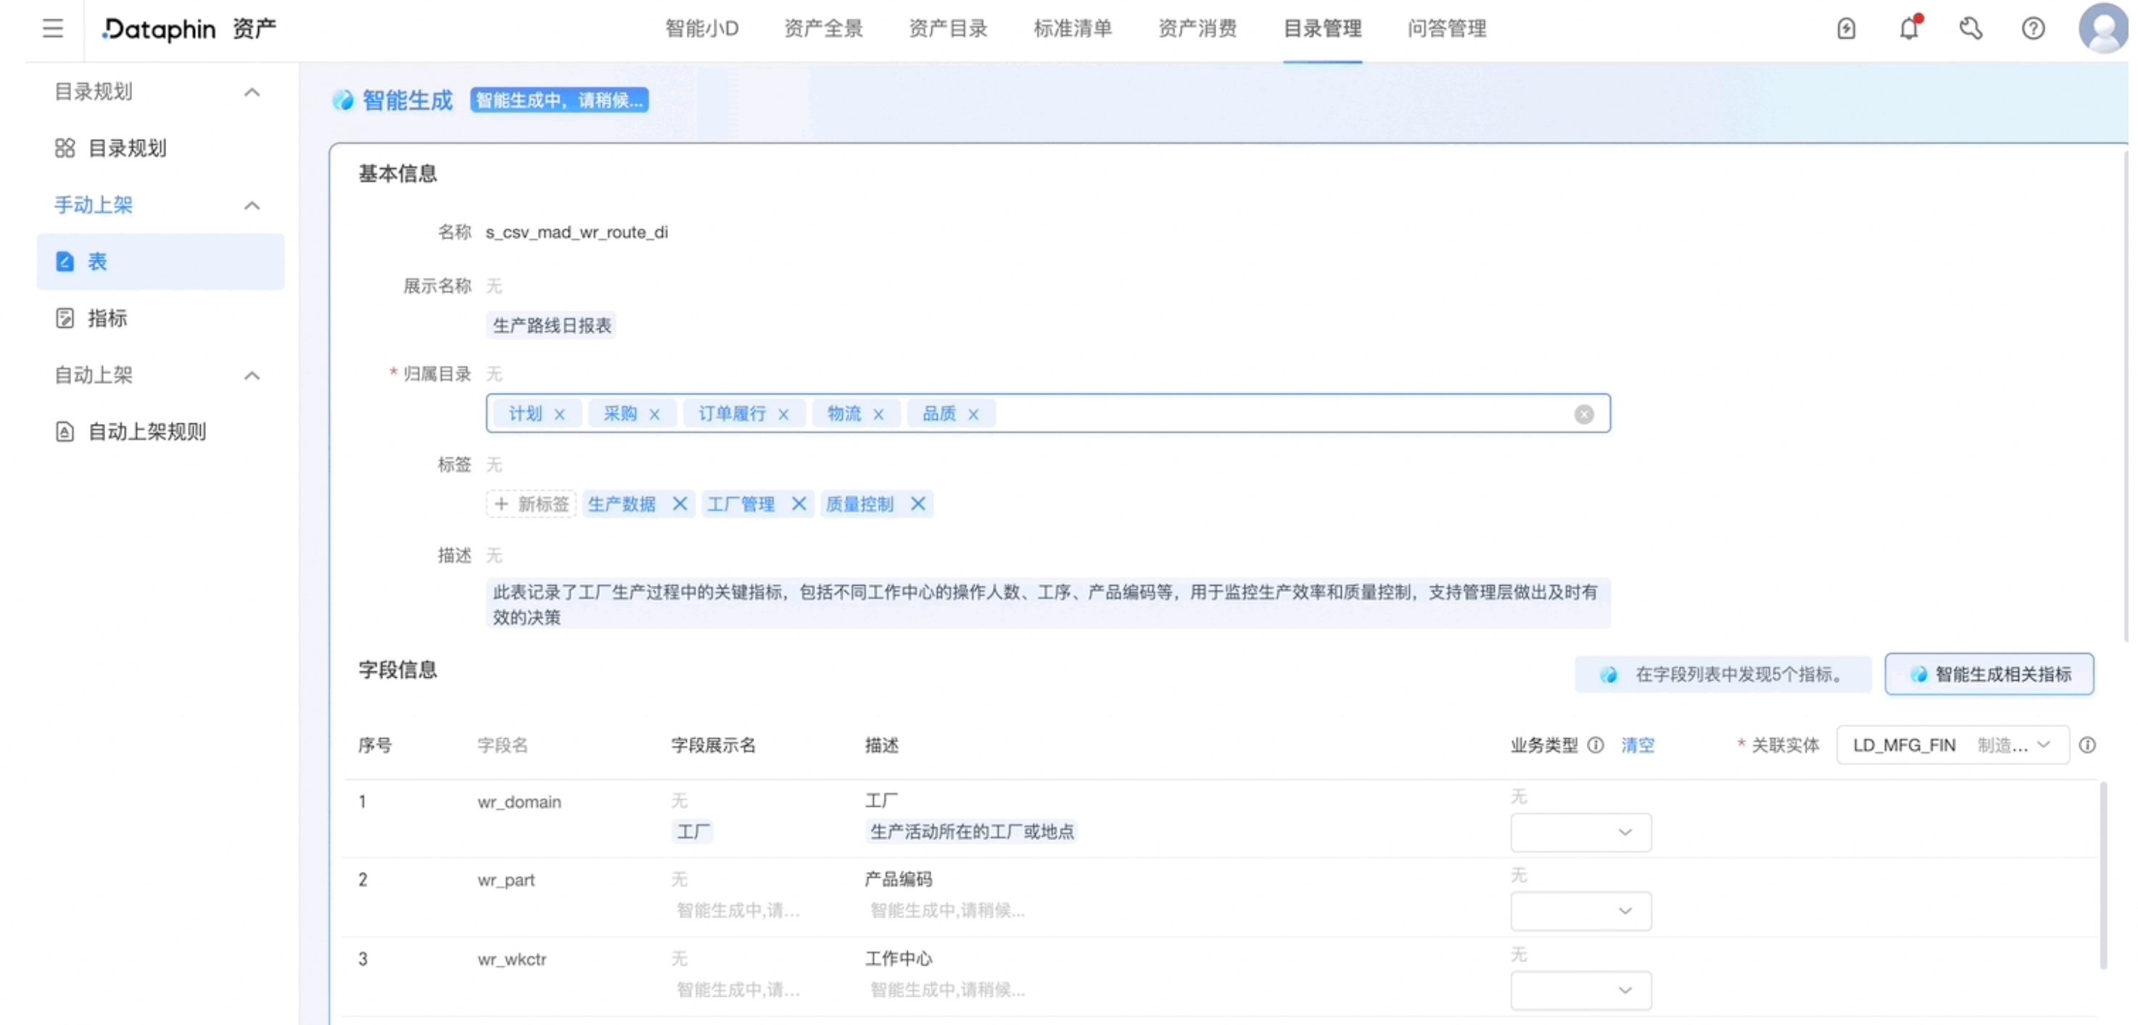Click the hamburger menu icon top left

click(x=52, y=28)
